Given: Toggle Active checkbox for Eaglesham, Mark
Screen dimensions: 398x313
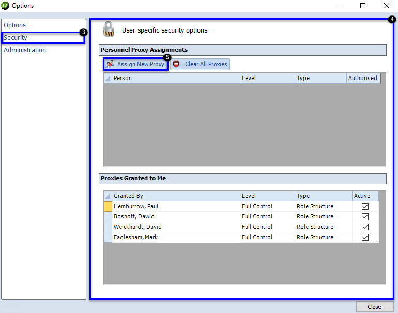Looking at the screenshot, I should pos(365,238).
